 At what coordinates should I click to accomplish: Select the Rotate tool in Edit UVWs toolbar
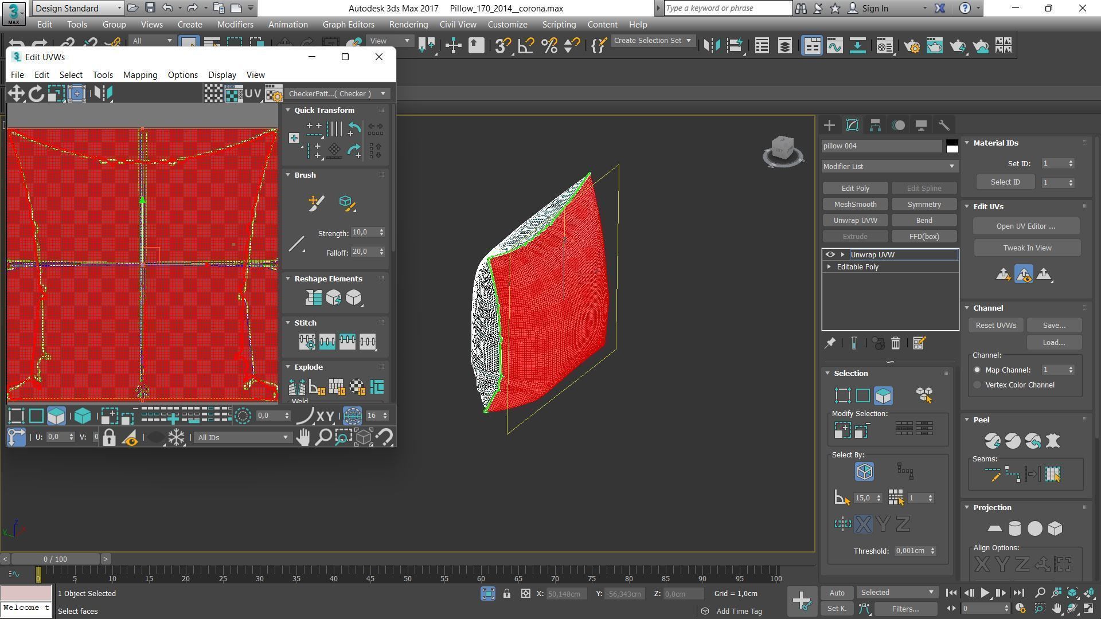tap(36, 93)
